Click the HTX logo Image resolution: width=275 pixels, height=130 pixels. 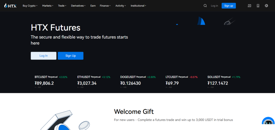pyautogui.click(x=10, y=6)
